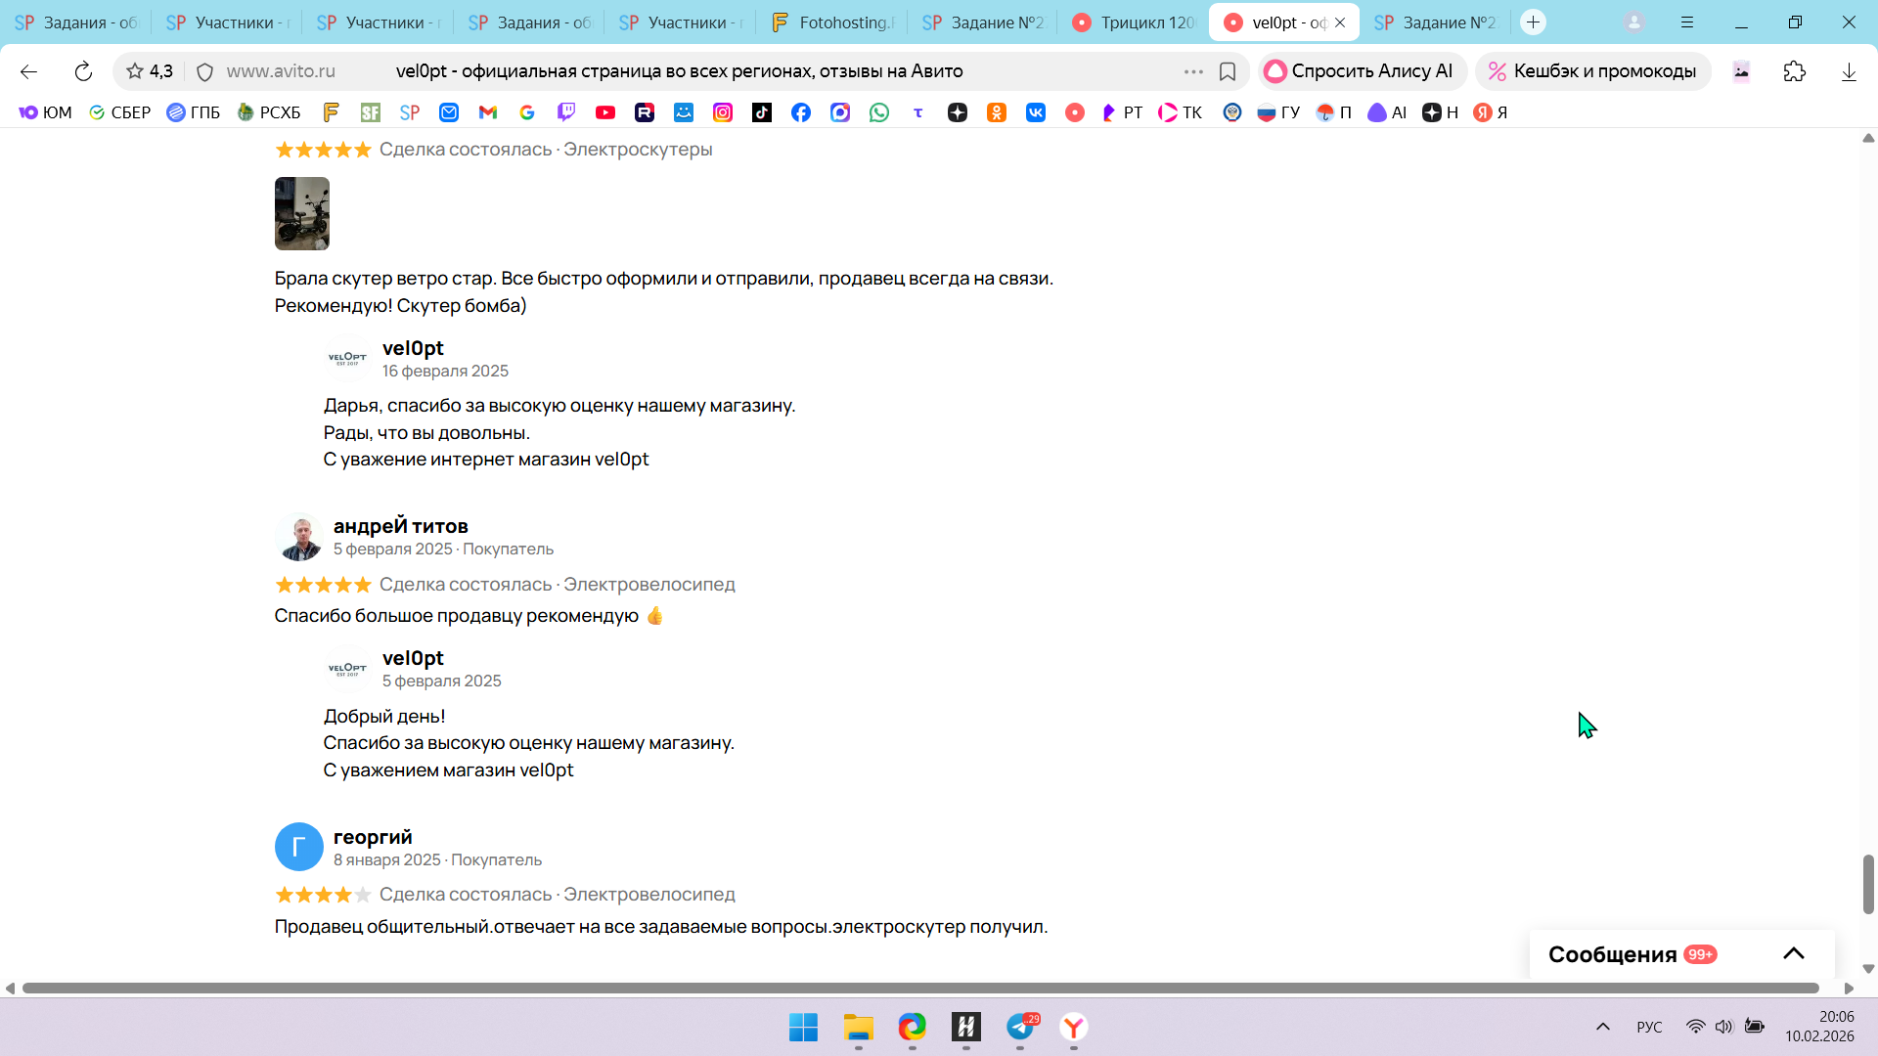
Task: Click the Instagram bookmark icon
Action: (x=723, y=112)
